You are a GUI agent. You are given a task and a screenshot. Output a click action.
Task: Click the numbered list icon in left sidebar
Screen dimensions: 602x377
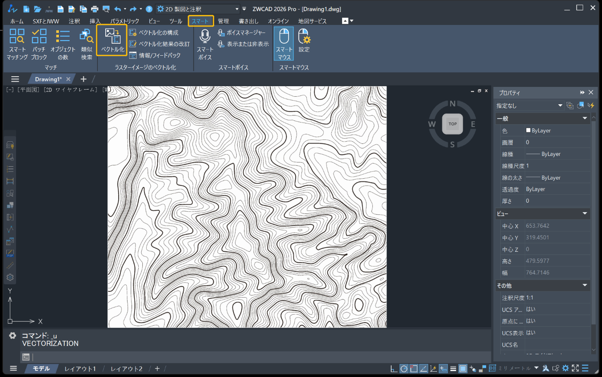(x=10, y=169)
